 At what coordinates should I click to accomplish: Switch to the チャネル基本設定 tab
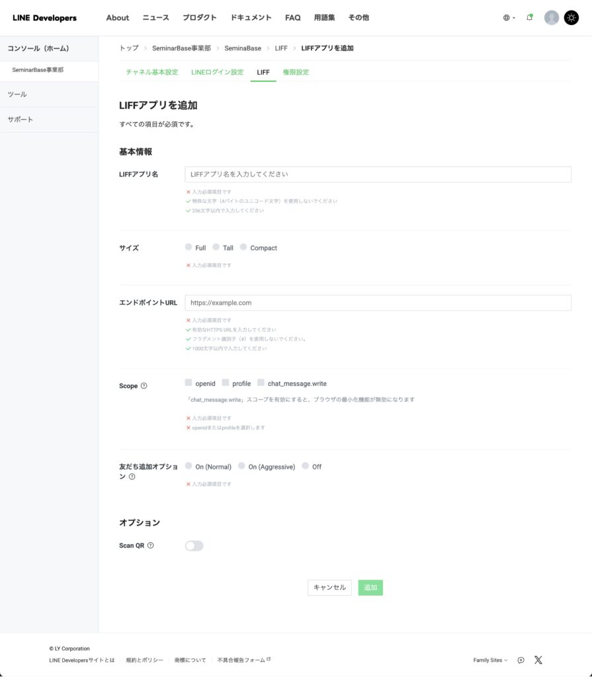tap(151, 72)
